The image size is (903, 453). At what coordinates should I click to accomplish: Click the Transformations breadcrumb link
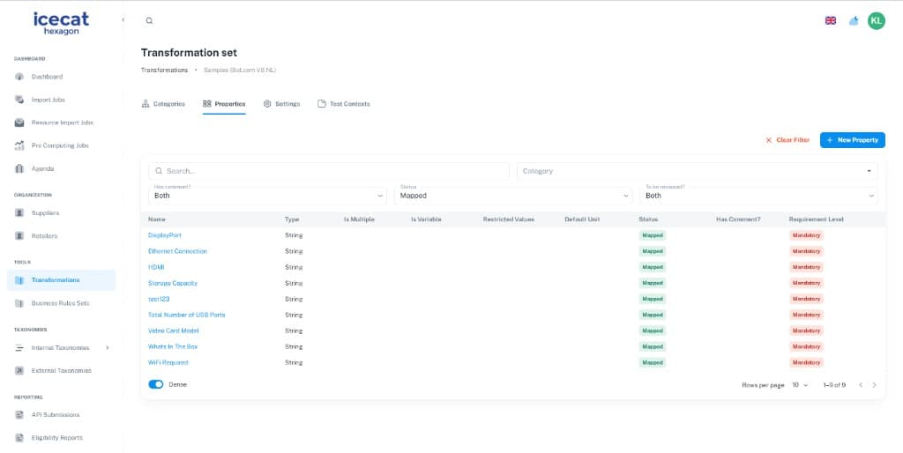[x=164, y=71]
